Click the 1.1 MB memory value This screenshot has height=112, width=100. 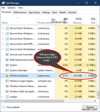78,44
